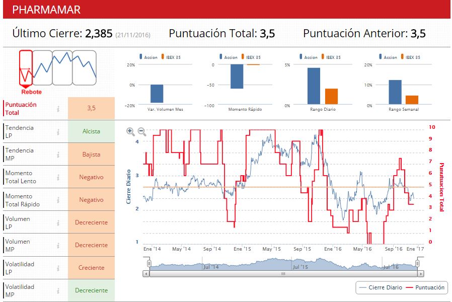
Task: Toggle Cierre Diario series in chart legend
Action: pos(381,287)
